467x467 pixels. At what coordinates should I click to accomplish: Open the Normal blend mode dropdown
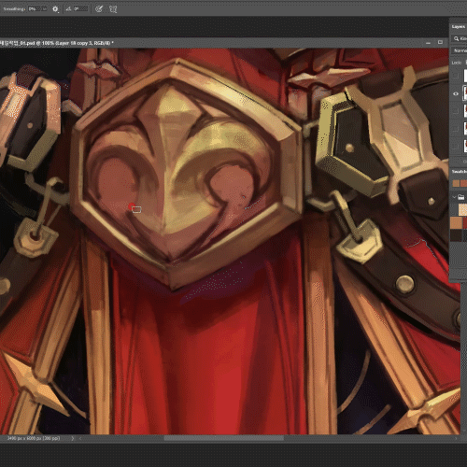[460, 50]
